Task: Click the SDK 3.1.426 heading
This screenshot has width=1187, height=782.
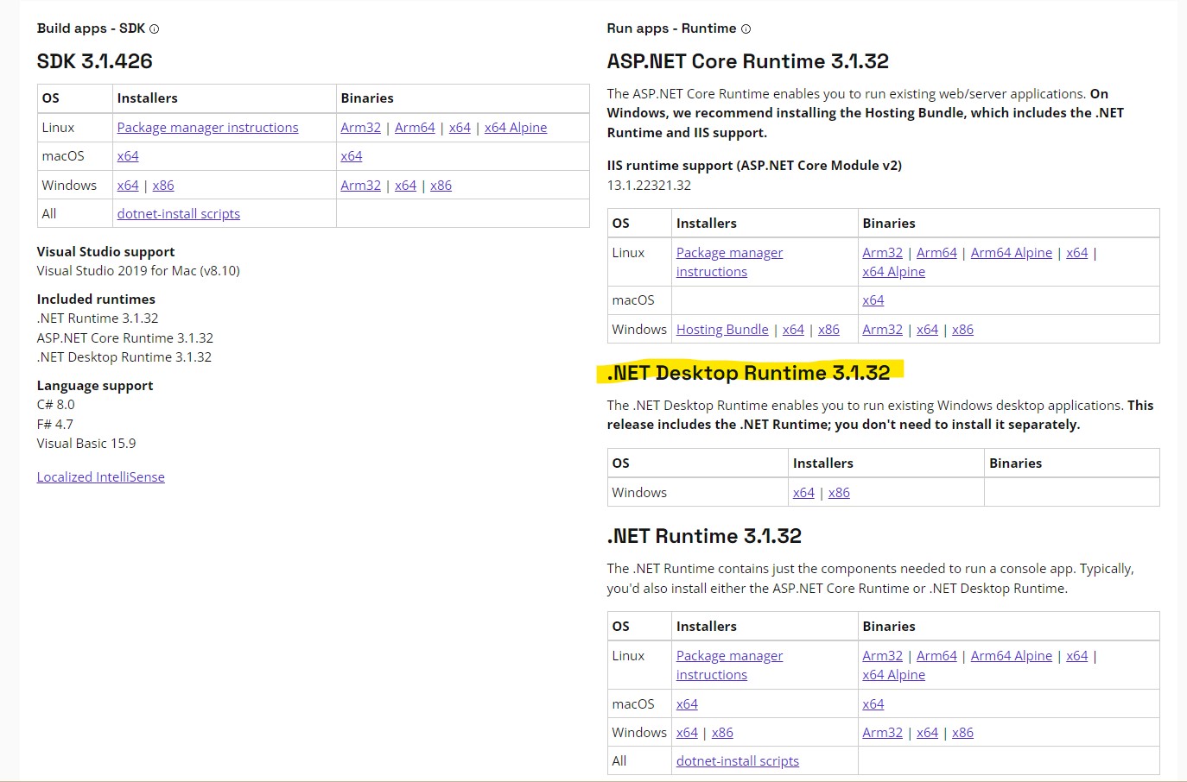Action: 94,61
